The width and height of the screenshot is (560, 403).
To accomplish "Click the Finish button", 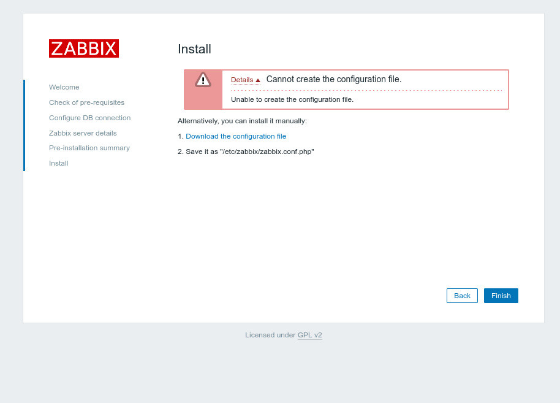I will pyautogui.click(x=501, y=296).
